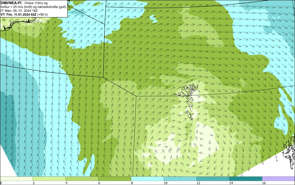Click the 8–10 m/s light cyan legend swatch
The height and width of the screenshot is (185, 295).
point(147,178)
